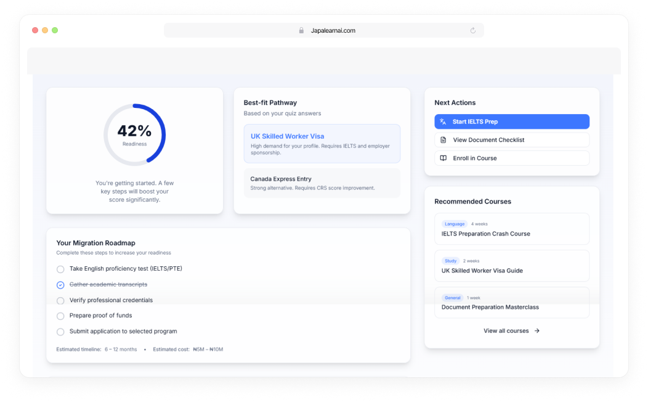Viewport: 648px width, 402px height.
Task: Click the arrow icon next to View all courses
Action: tap(537, 331)
